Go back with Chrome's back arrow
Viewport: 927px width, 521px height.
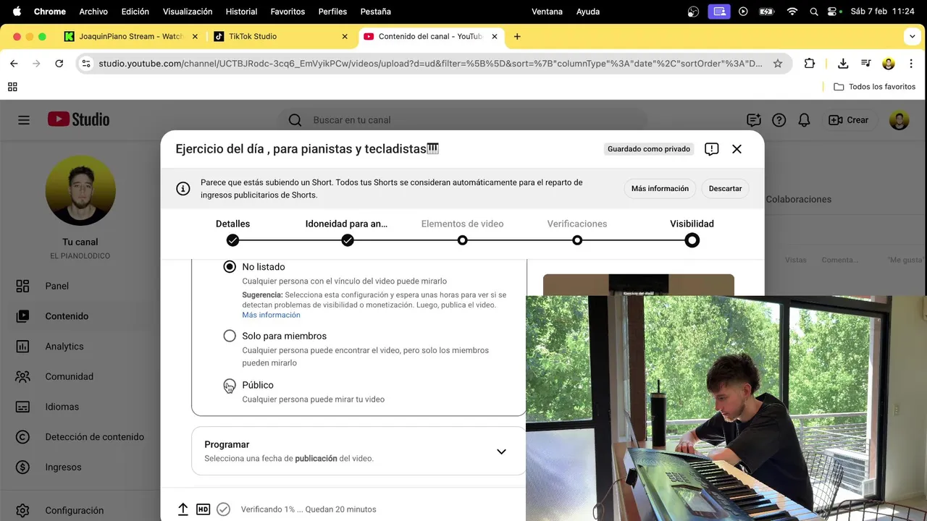pos(14,64)
